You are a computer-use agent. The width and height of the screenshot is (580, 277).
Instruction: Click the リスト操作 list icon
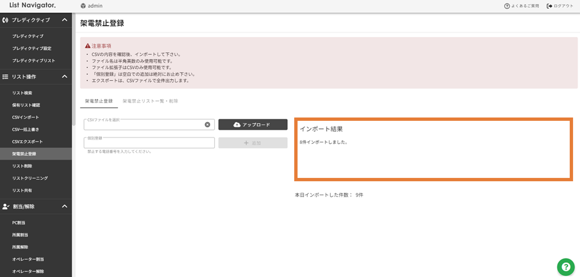tap(5, 77)
